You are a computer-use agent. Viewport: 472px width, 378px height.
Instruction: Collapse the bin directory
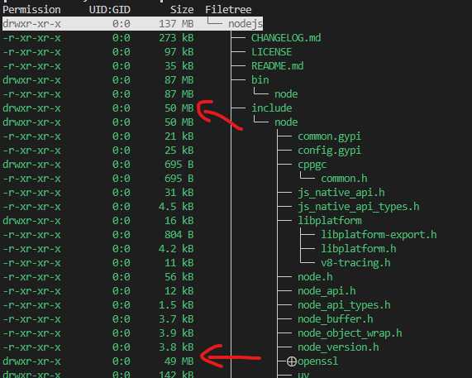[x=260, y=80]
